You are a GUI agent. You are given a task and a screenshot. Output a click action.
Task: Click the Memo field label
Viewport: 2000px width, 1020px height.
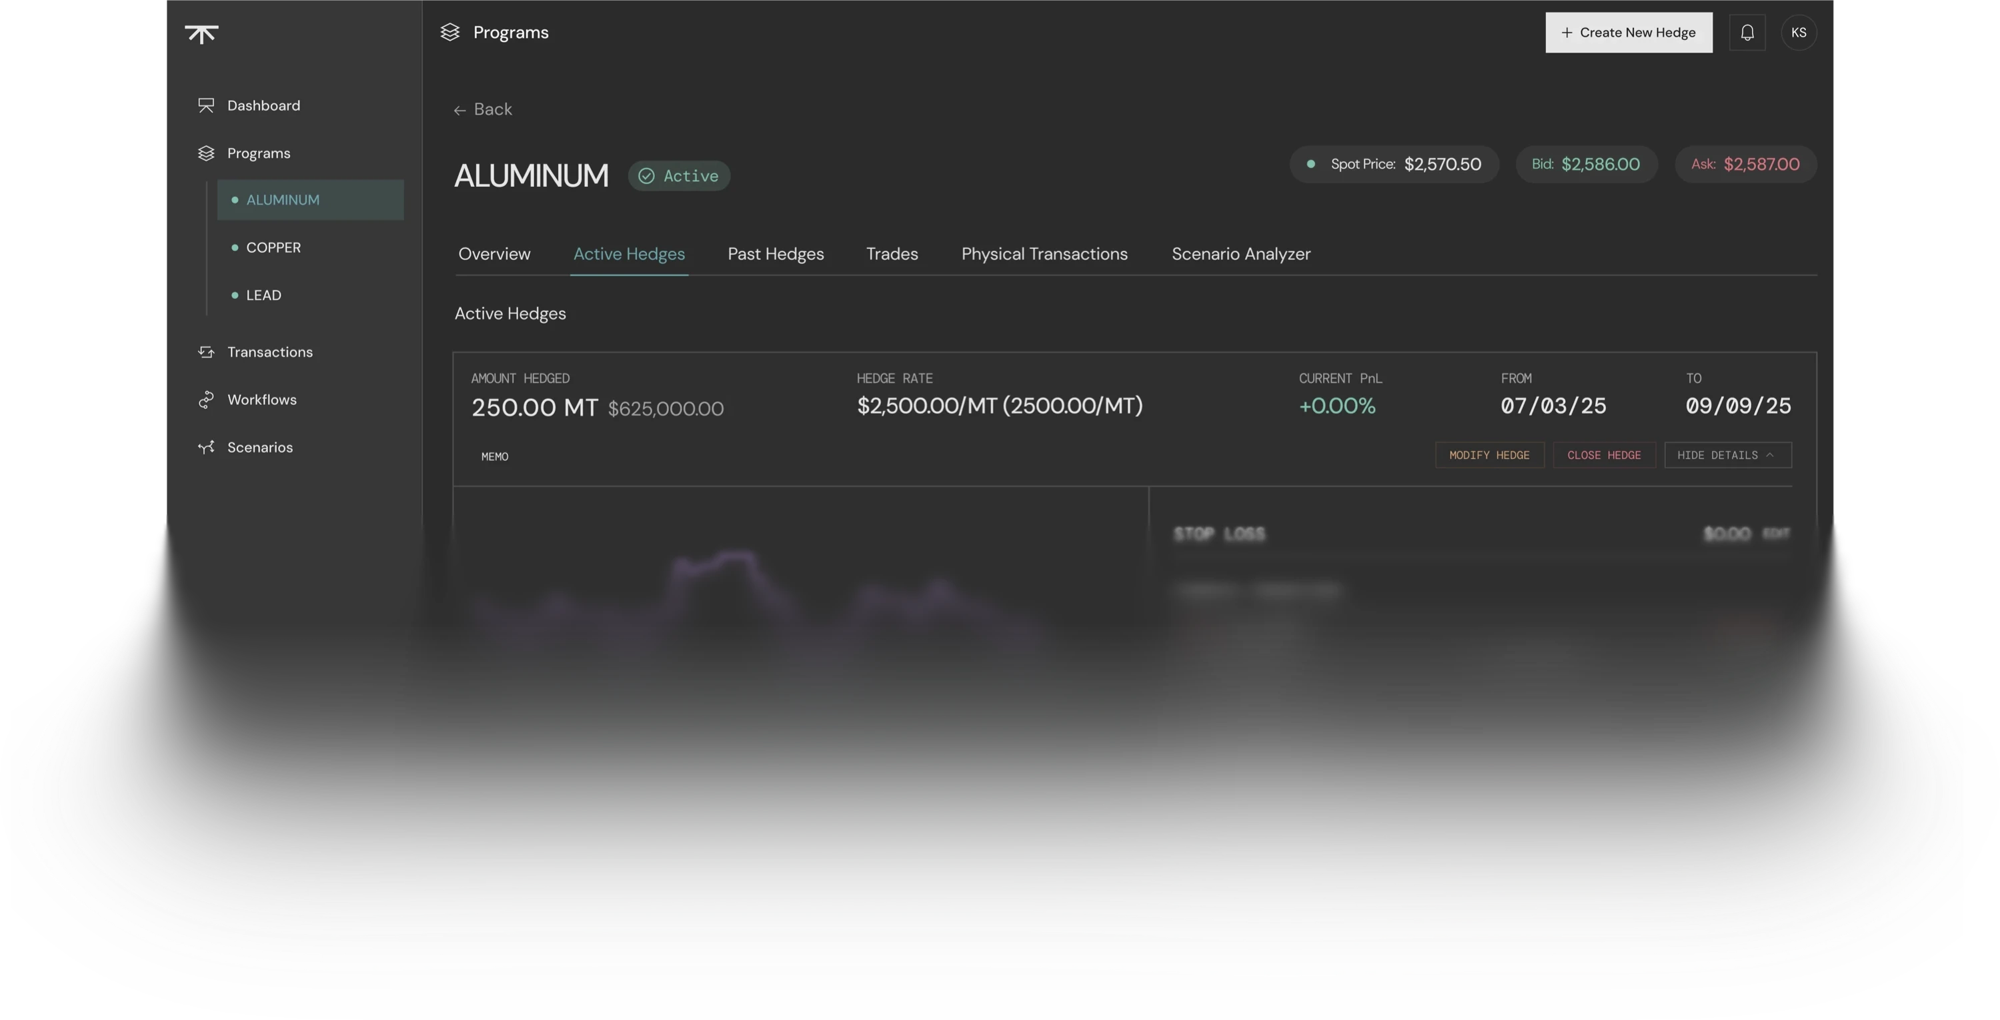(495, 457)
